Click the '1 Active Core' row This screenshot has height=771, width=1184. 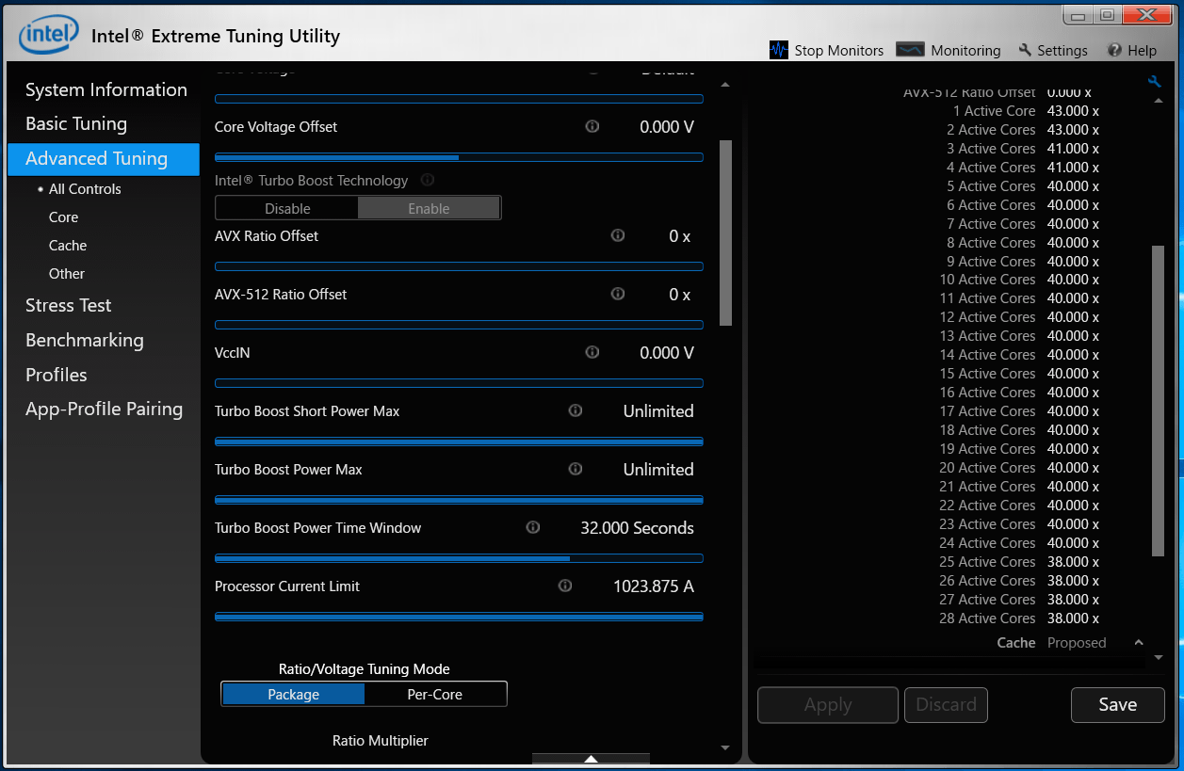(x=1026, y=111)
